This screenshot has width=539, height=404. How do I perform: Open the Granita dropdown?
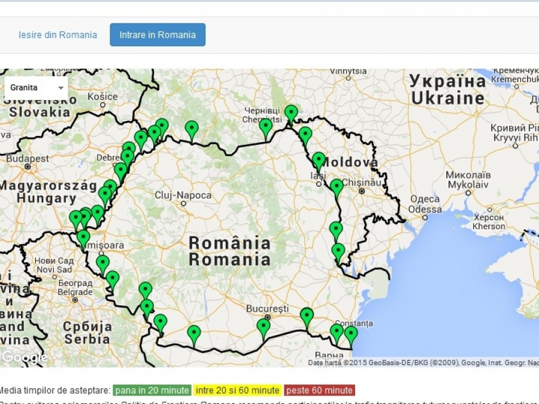click(36, 87)
